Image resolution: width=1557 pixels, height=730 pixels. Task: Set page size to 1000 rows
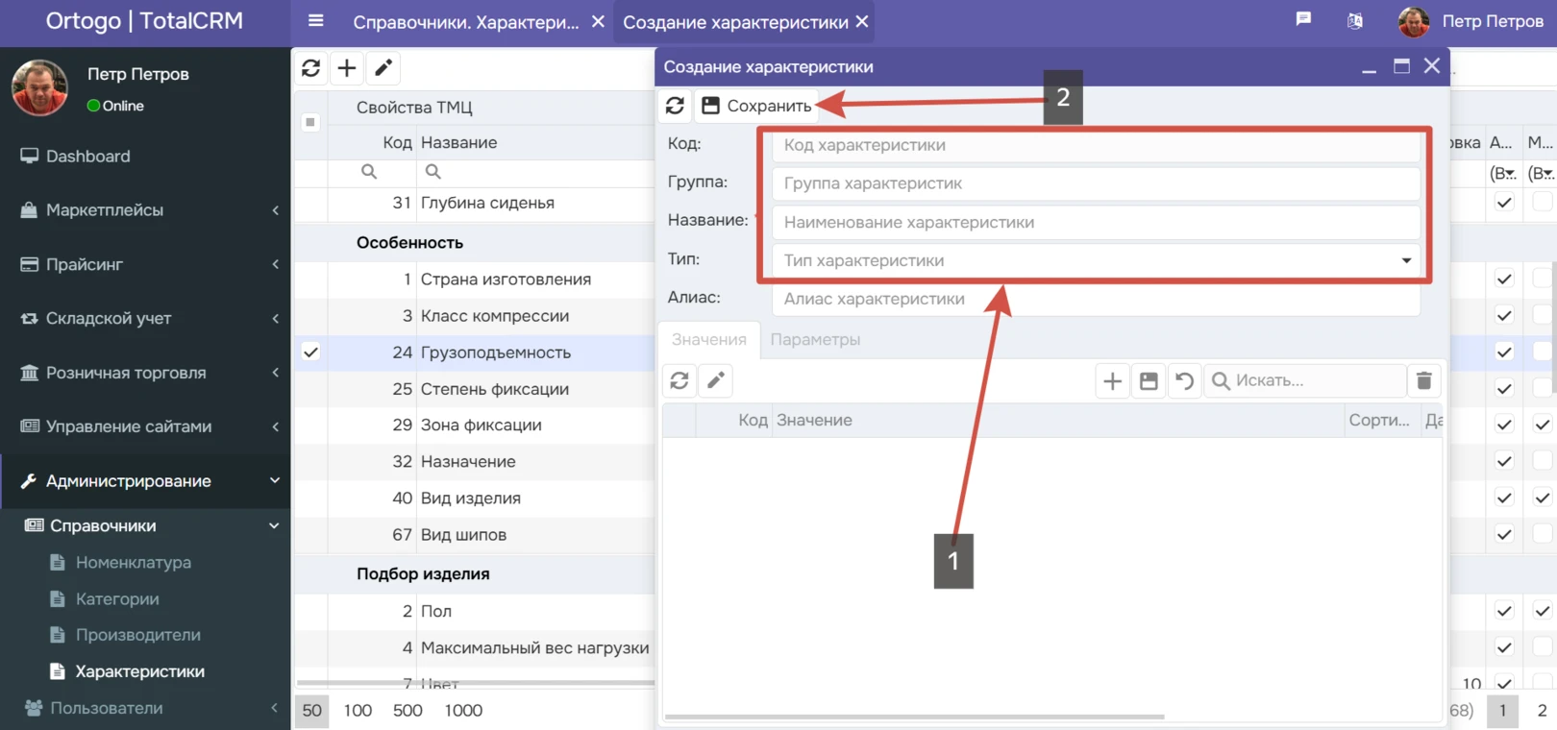tap(463, 711)
